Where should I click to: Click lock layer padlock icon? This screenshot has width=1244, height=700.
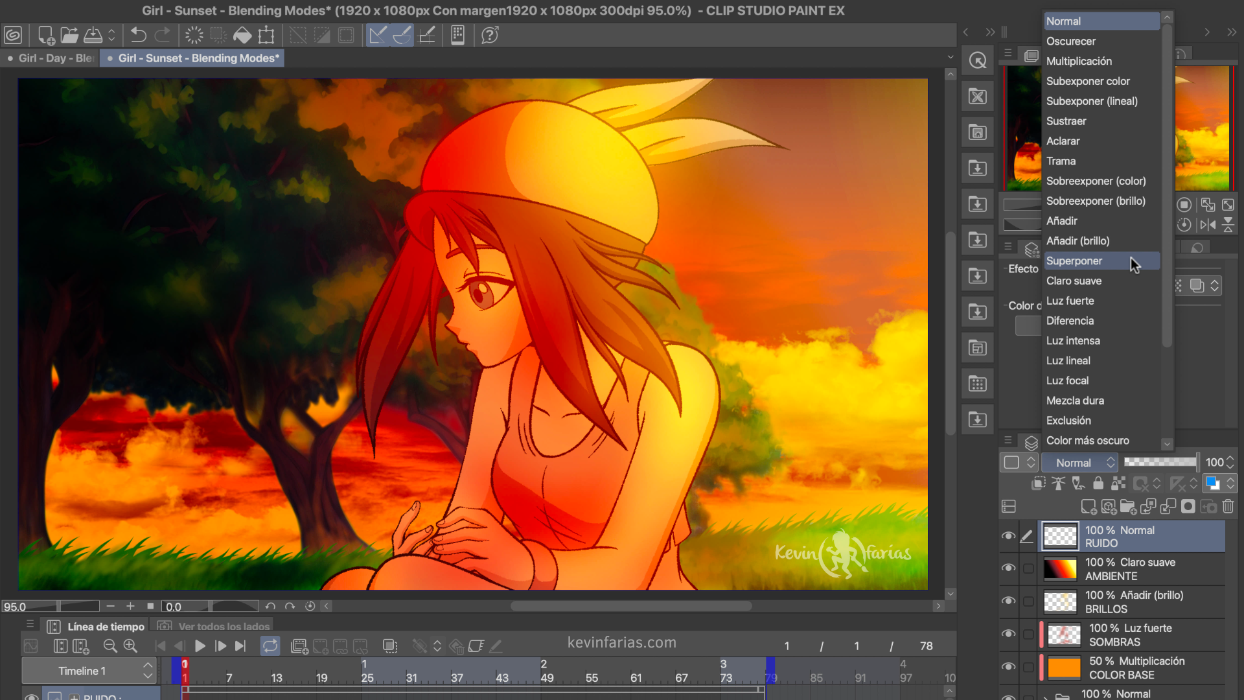pyautogui.click(x=1098, y=483)
